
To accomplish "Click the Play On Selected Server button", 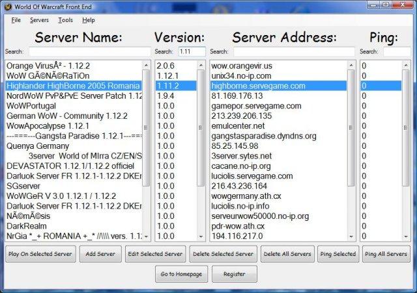I will click(40, 254).
